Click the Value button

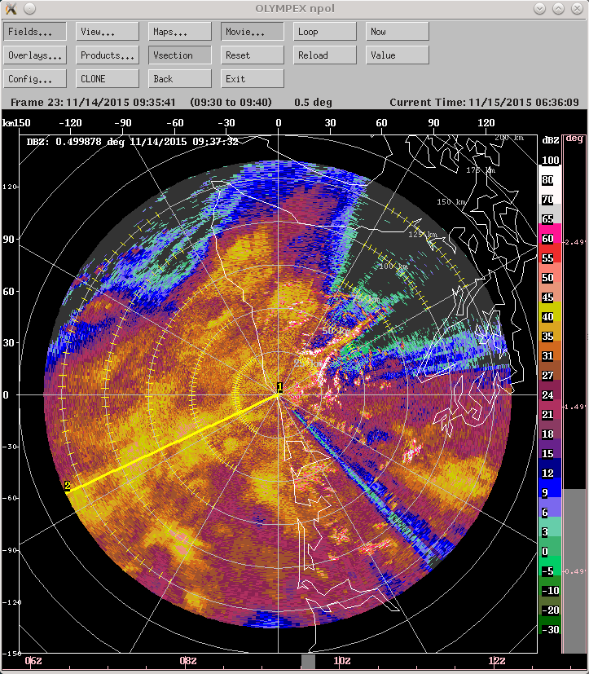[398, 55]
